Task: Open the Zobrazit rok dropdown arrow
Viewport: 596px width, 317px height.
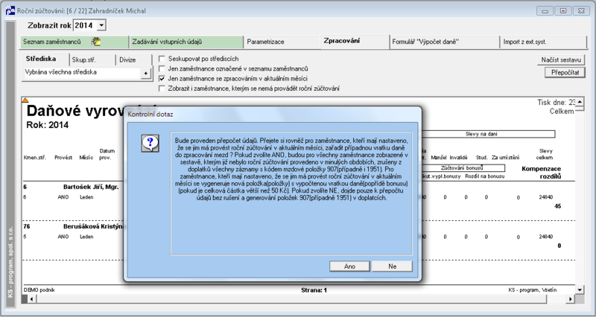Action: 101,25
